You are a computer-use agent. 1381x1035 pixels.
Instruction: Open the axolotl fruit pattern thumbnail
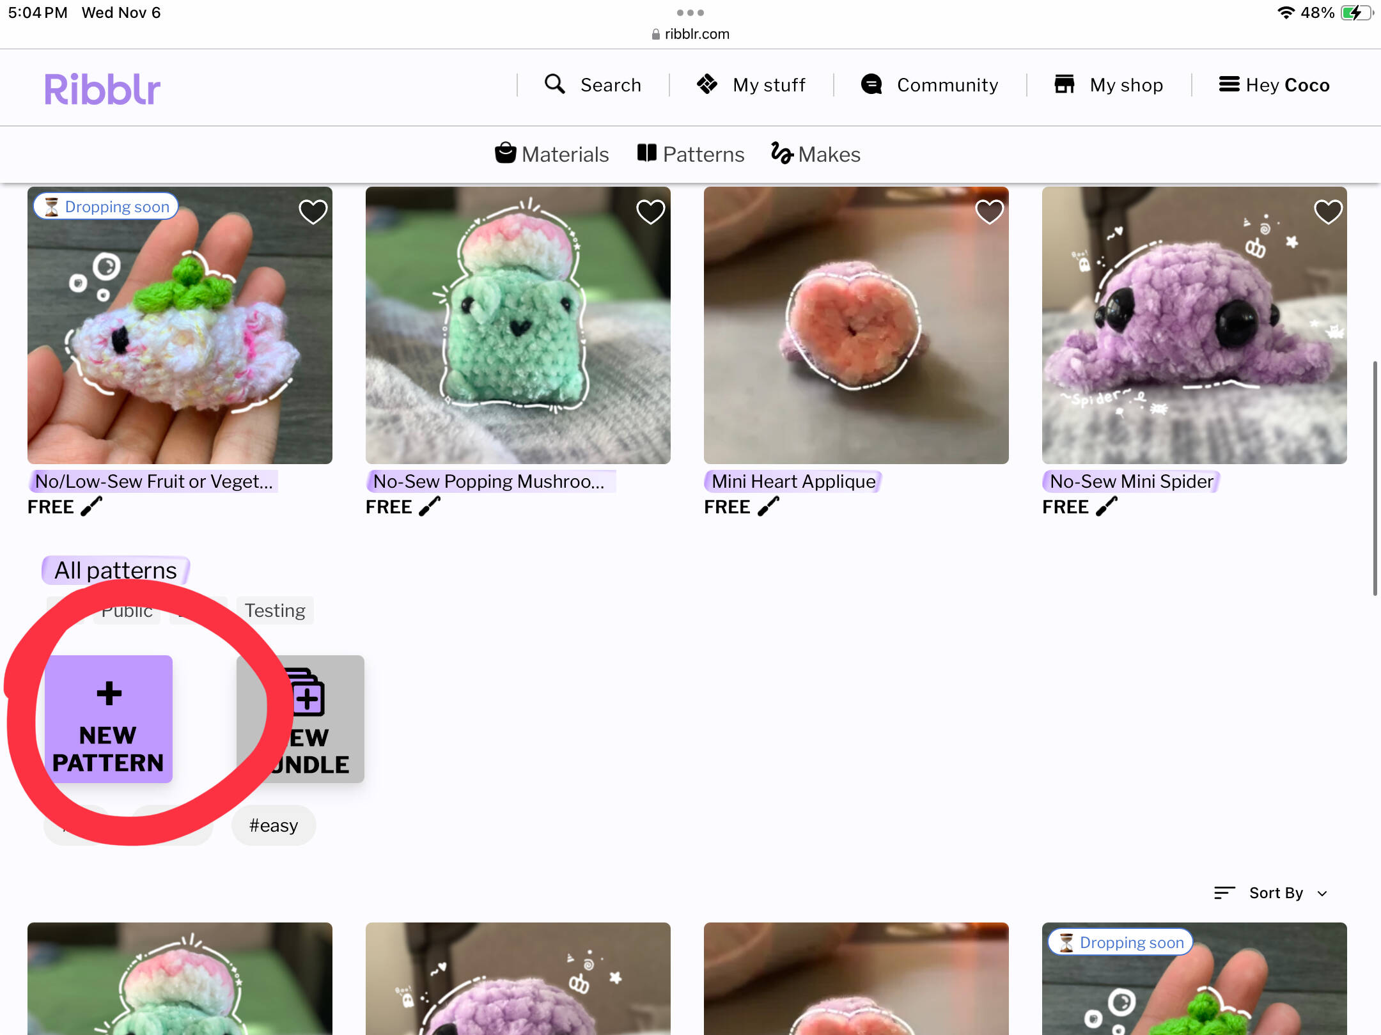pos(180,325)
